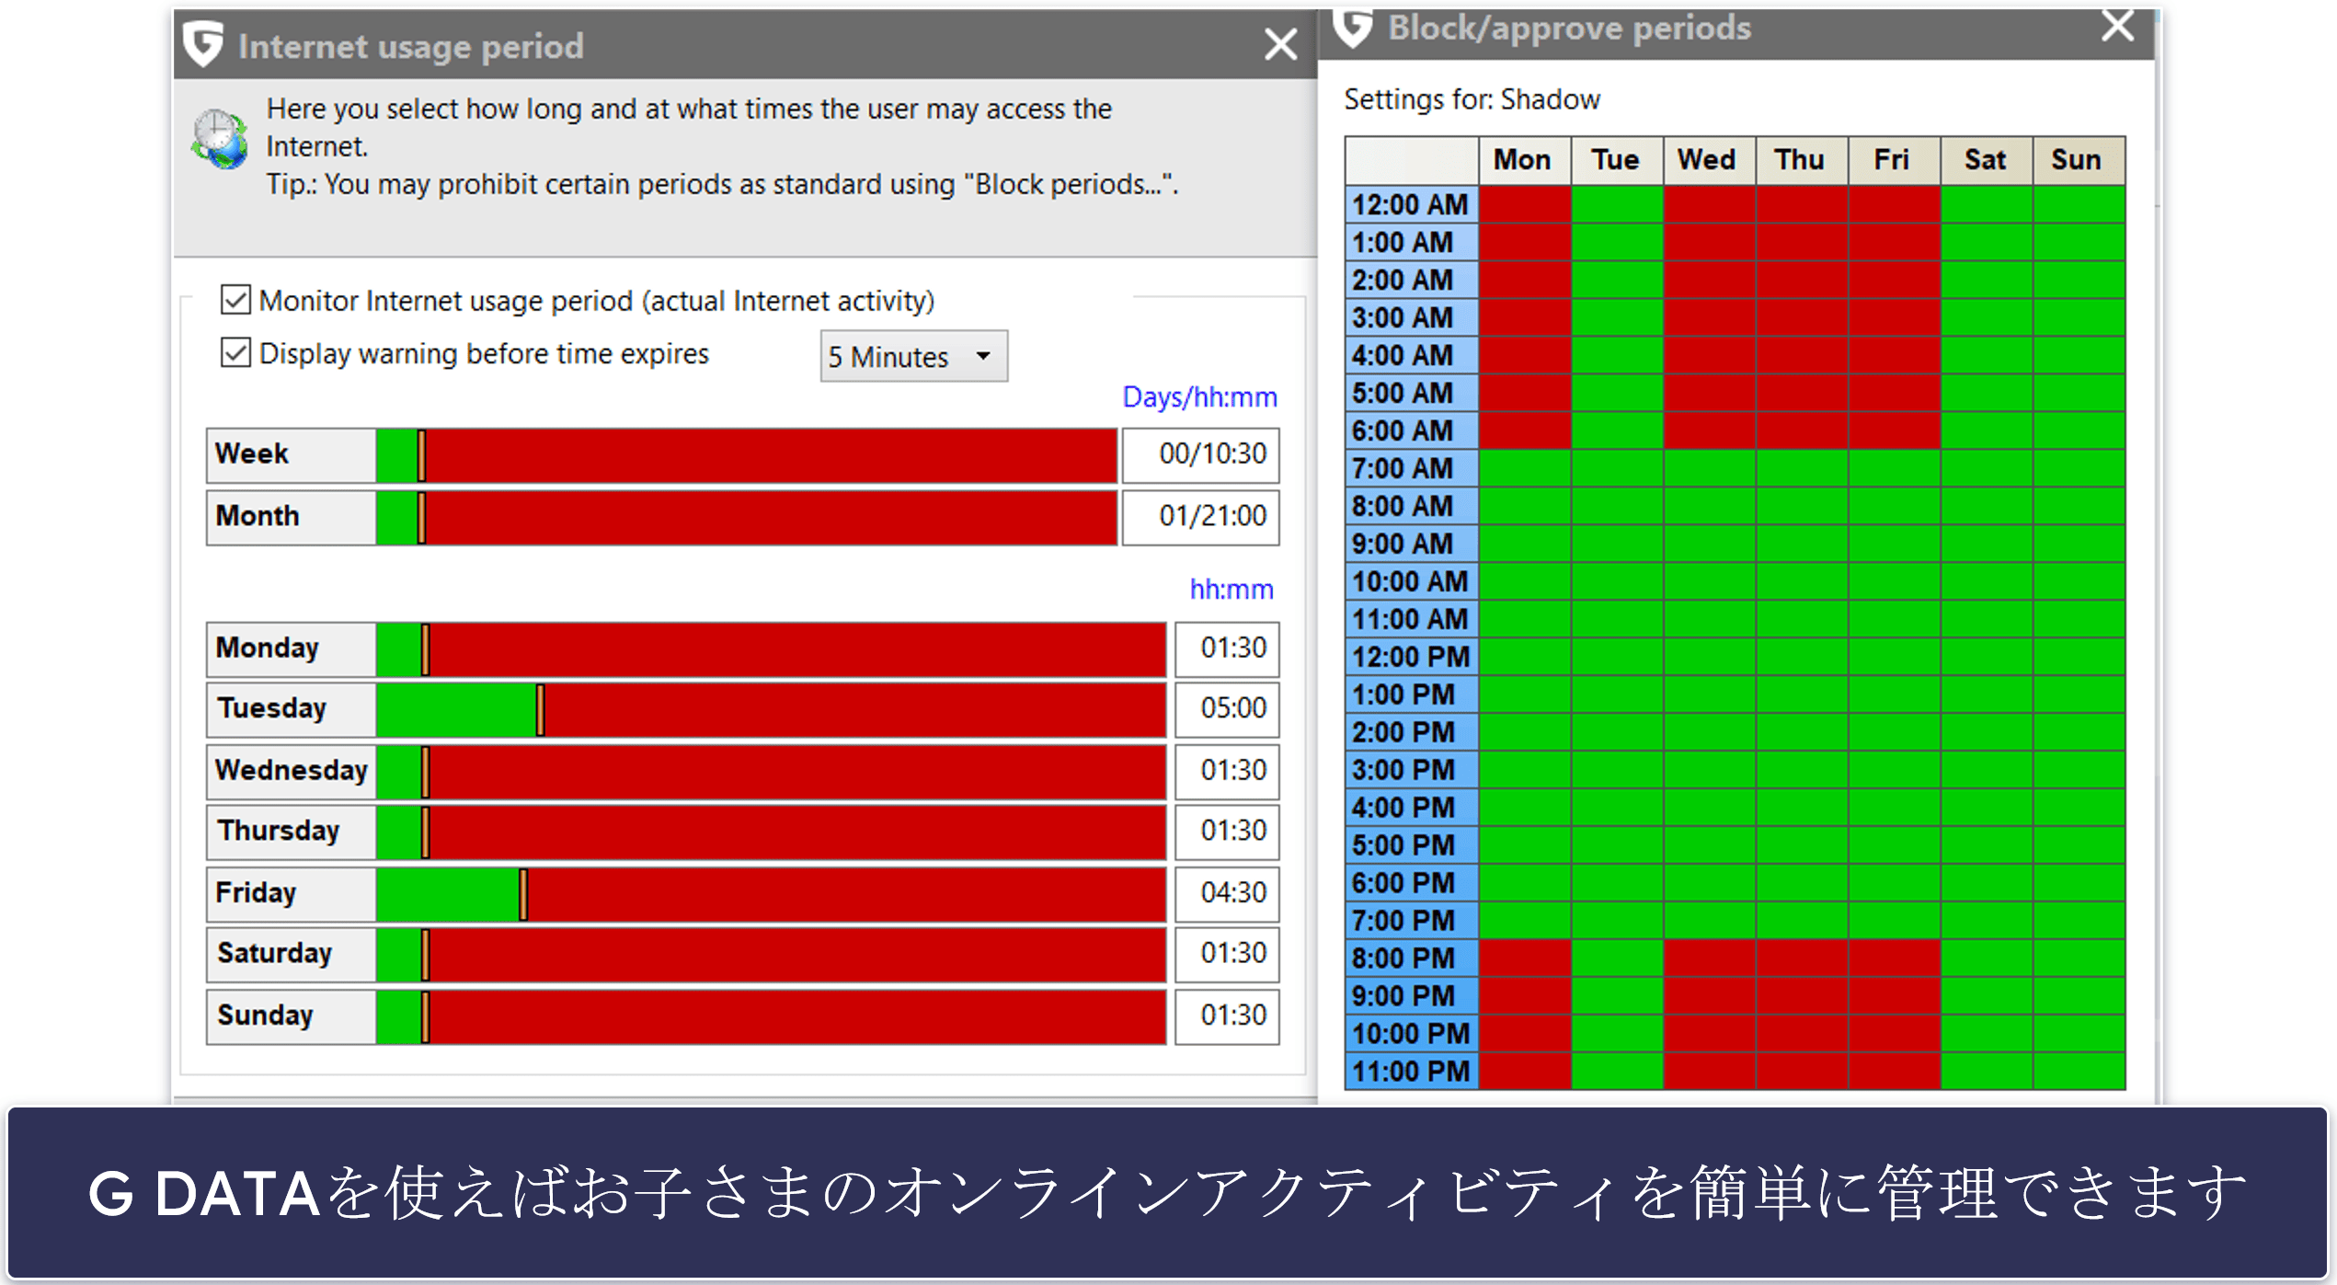2337x1285 pixels.
Task: Select the 12:00 AM row header
Action: click(x=1412, y=204)
